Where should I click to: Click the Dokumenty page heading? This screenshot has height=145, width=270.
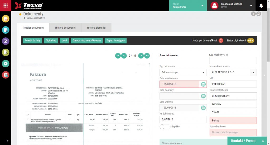coord(33,14)
